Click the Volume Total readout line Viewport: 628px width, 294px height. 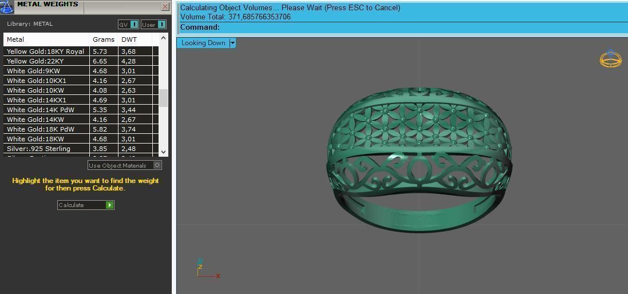coord(235,17)
